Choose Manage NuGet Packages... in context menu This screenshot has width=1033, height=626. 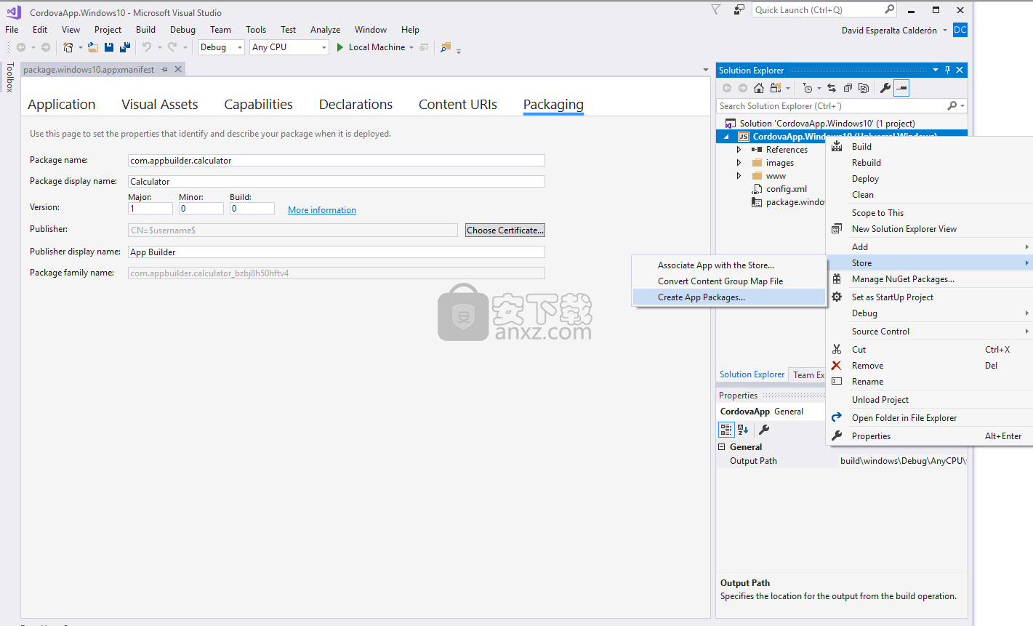click(x=929, y=279)
